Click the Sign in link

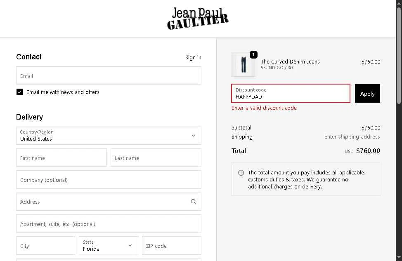[193, 58]
